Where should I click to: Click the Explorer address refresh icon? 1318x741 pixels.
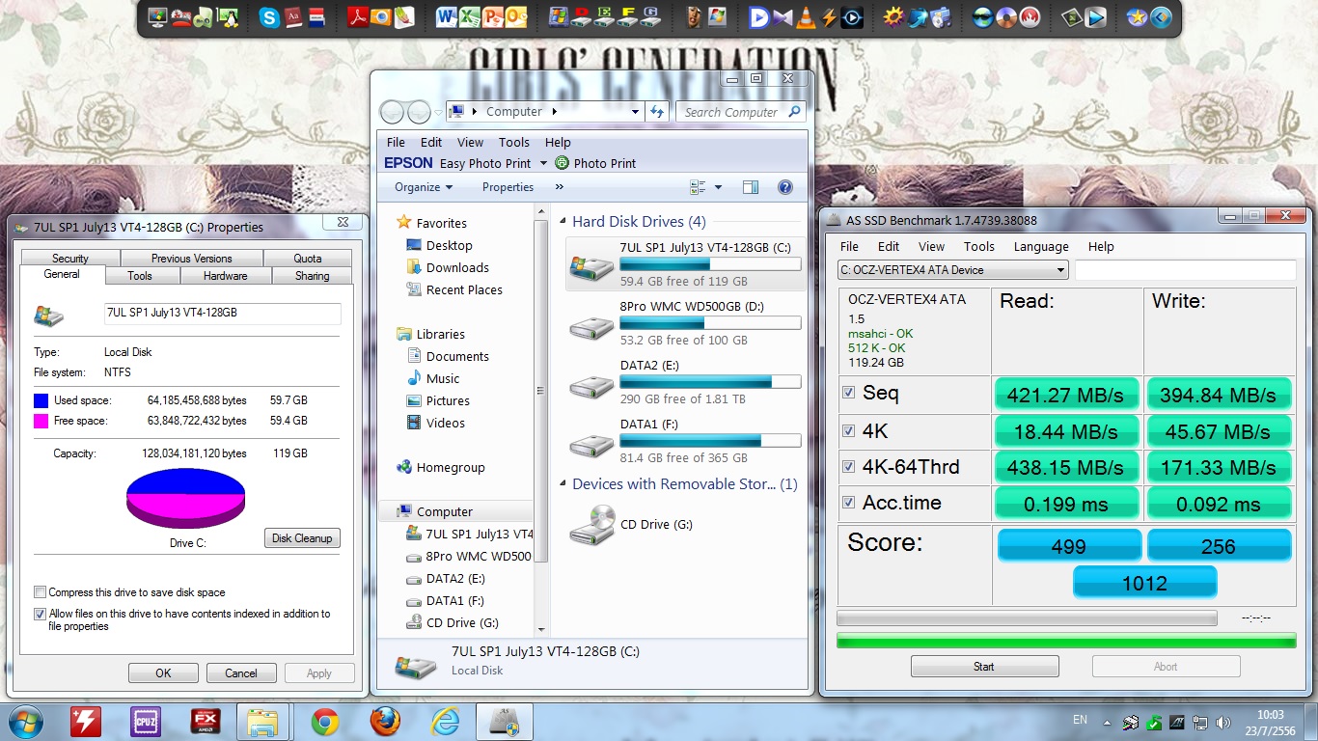pyautogui.click(x=658, y=112)
